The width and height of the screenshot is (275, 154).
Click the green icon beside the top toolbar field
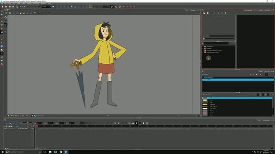pyautogui.click(x=112, y=7)
